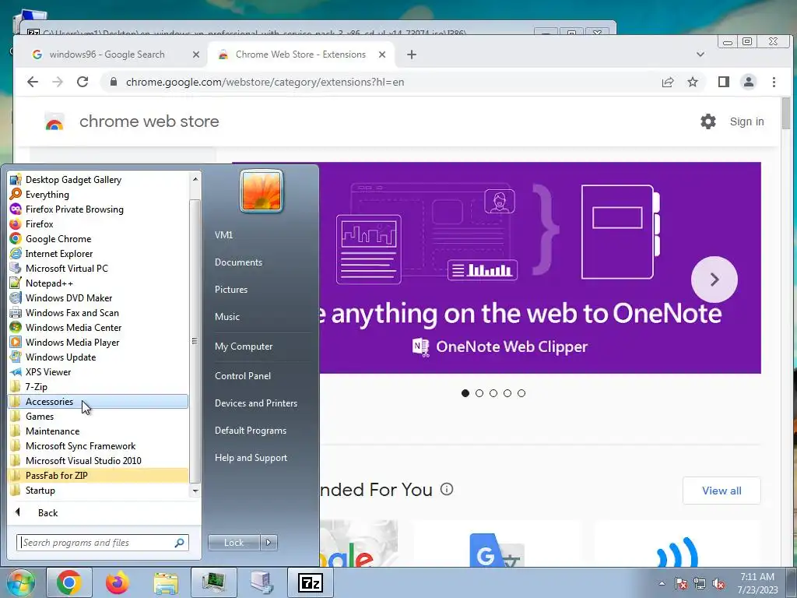Click the Chrome address bar URL
797x598 pixels.
265,82
